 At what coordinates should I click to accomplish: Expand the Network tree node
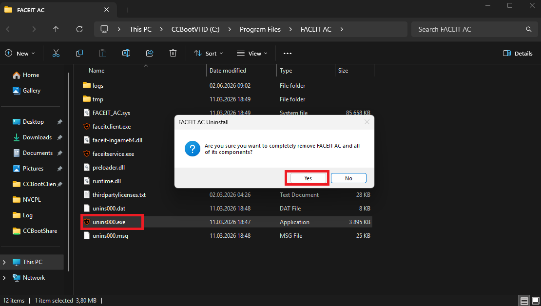point(4,278)
